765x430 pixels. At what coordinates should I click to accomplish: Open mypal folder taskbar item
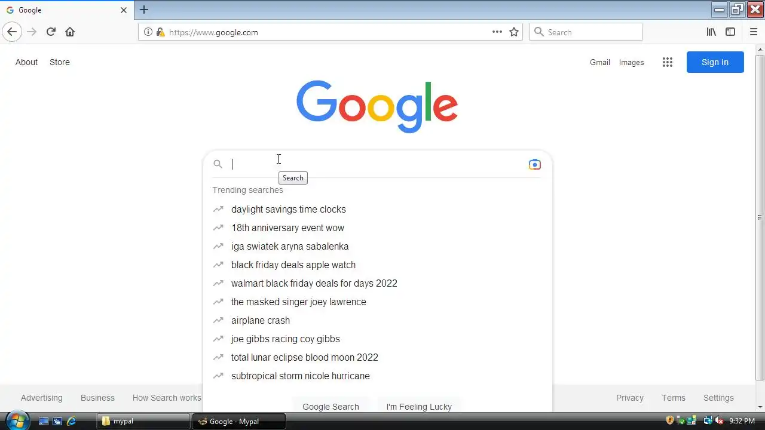click(143, 421)
